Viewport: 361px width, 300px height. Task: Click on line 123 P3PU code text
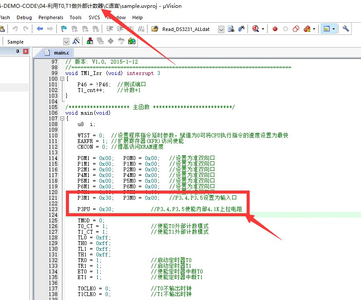tap(96, 209)
